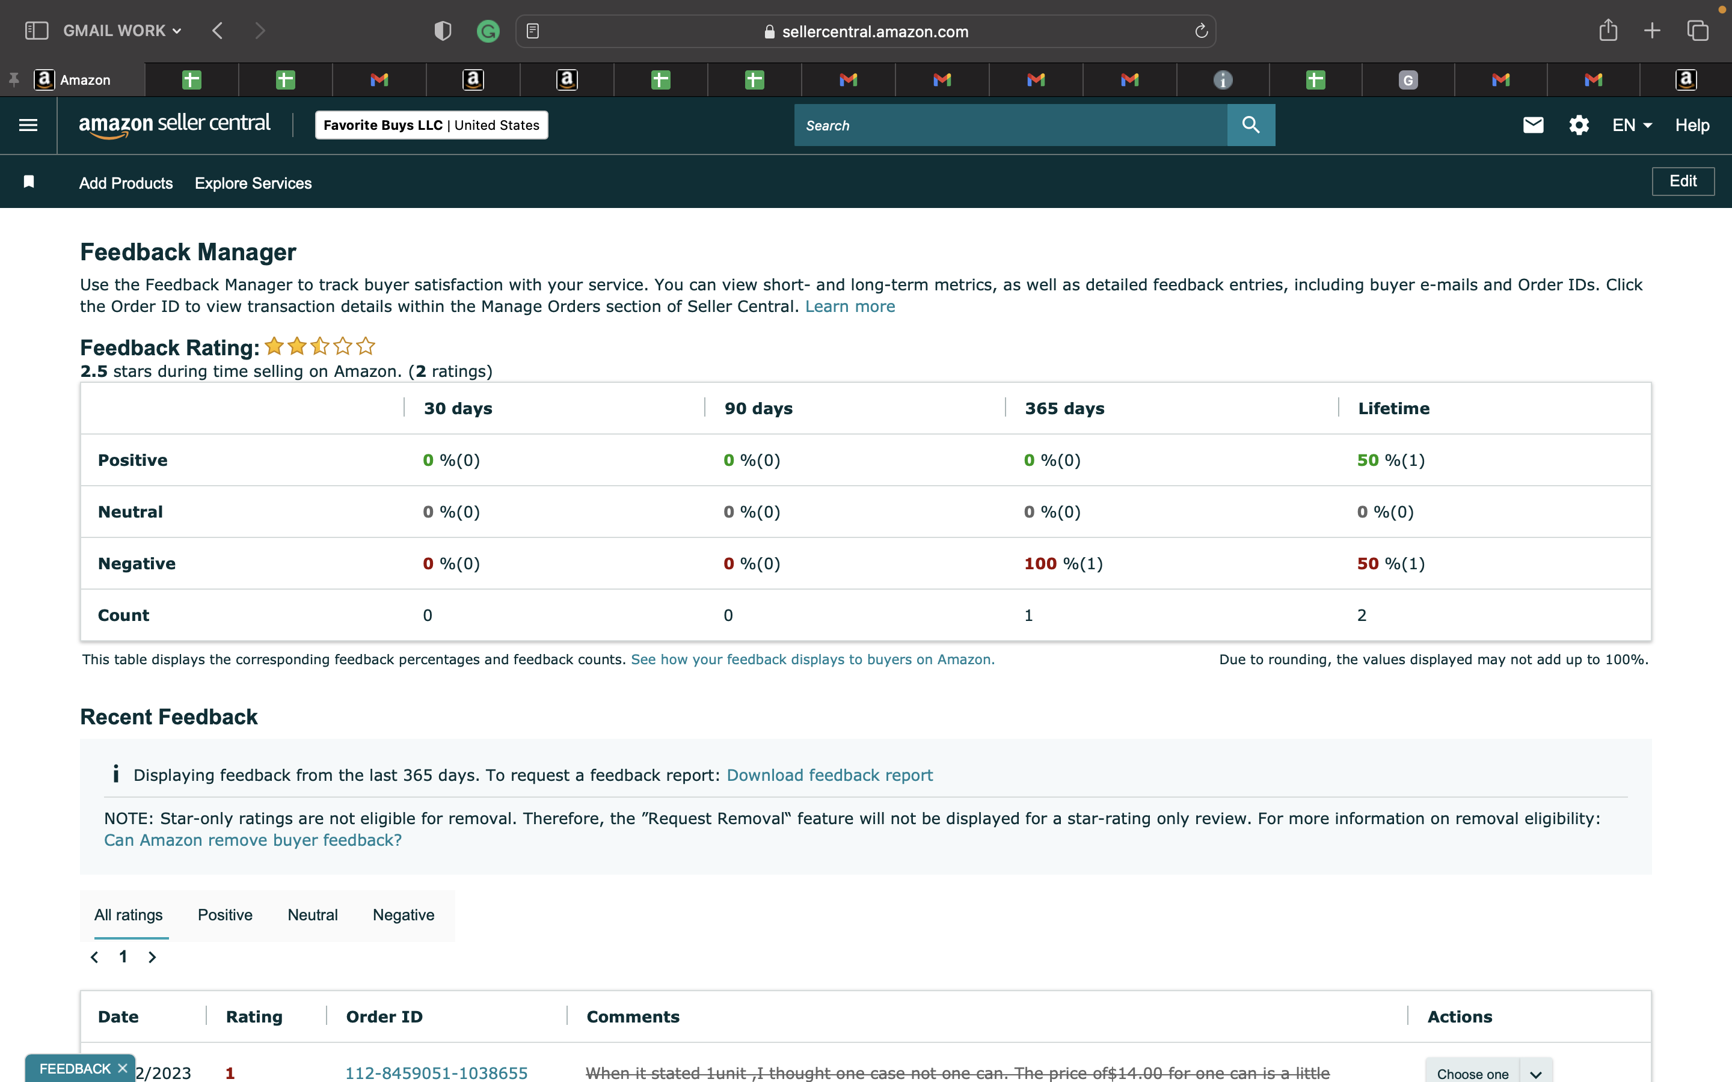Open the FEEDBACK widget button
This screenshot has width=1732, height=1082.
(x=75, y=1068)
